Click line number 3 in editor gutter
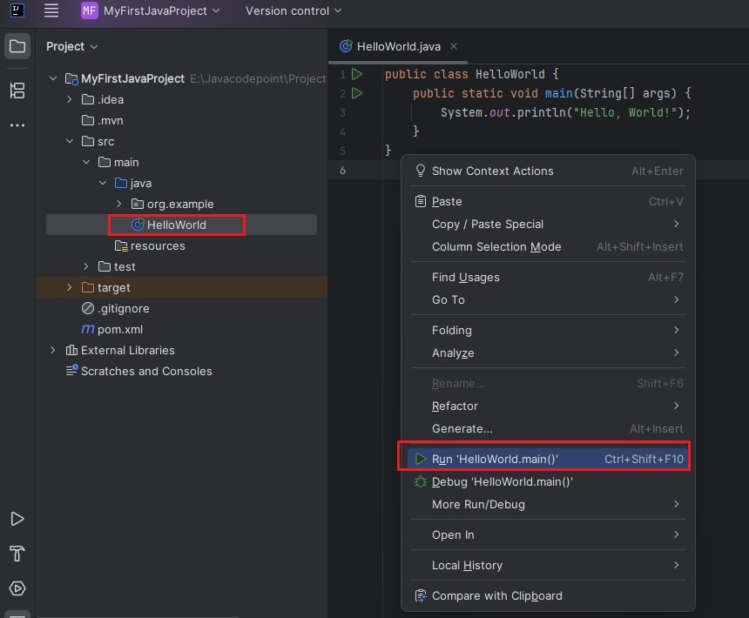This screenshot has width=749, height=618. 342,112
